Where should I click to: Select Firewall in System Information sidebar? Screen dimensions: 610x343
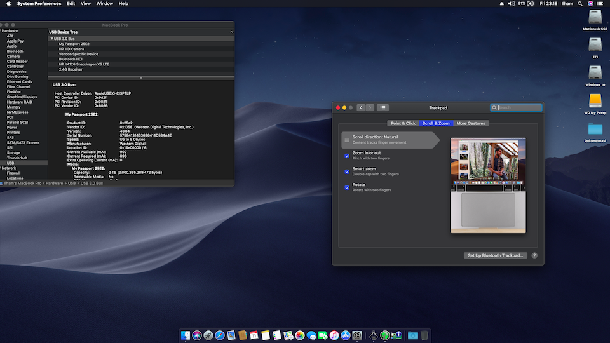click(x=13, y=173)
